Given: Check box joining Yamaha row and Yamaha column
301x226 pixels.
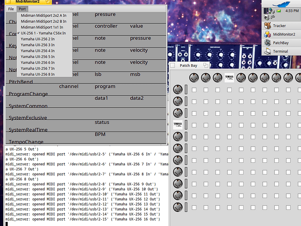Looking at the screenshot, I should click(x=230, y=125).
